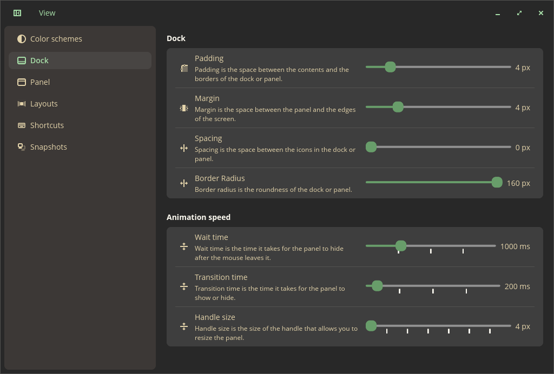This screenshot has width=554, height=374.
Task: Switch to the Panel settings page
Action: (40, 82)
